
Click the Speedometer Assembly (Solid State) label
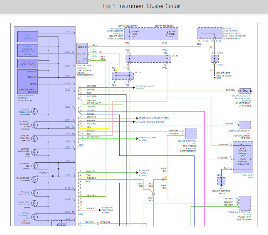pos(25,97)
